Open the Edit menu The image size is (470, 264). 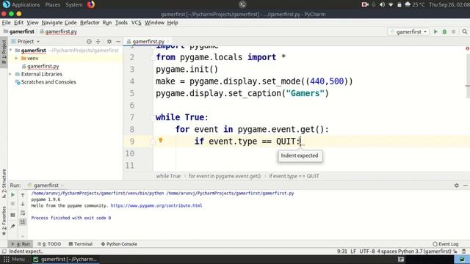click(18, 23)
